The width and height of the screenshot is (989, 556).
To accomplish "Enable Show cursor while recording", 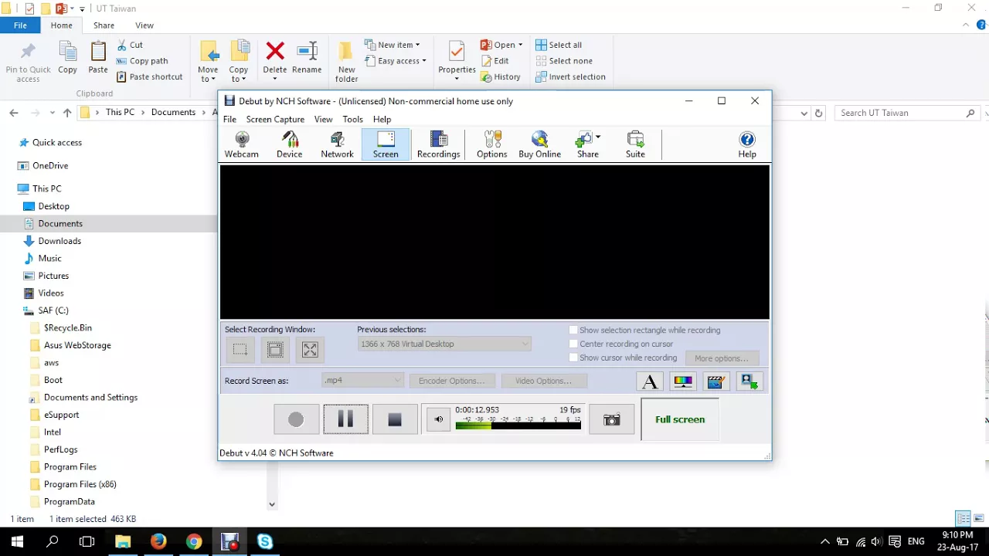I will click(573, 358).
